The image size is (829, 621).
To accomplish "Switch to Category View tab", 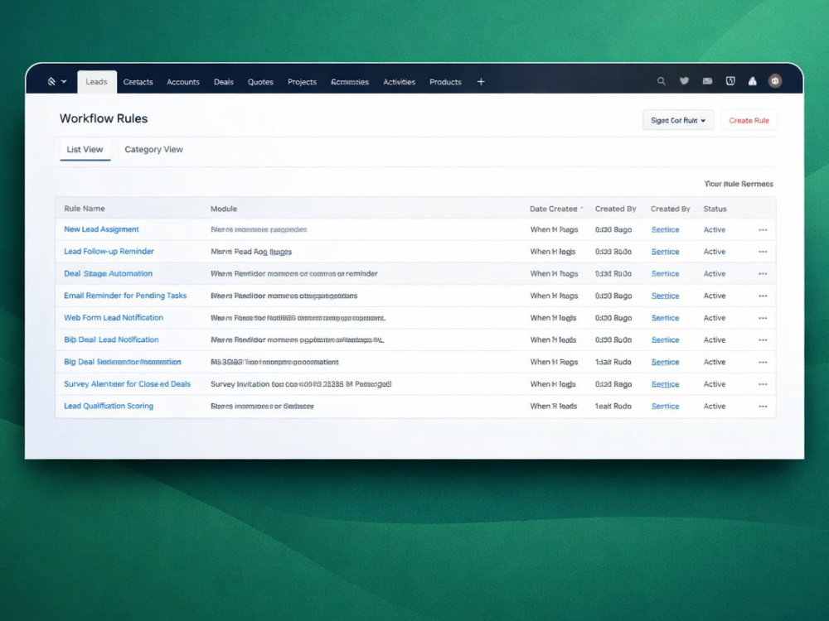I will point(154,149).
